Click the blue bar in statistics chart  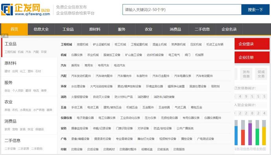point(236,135)
